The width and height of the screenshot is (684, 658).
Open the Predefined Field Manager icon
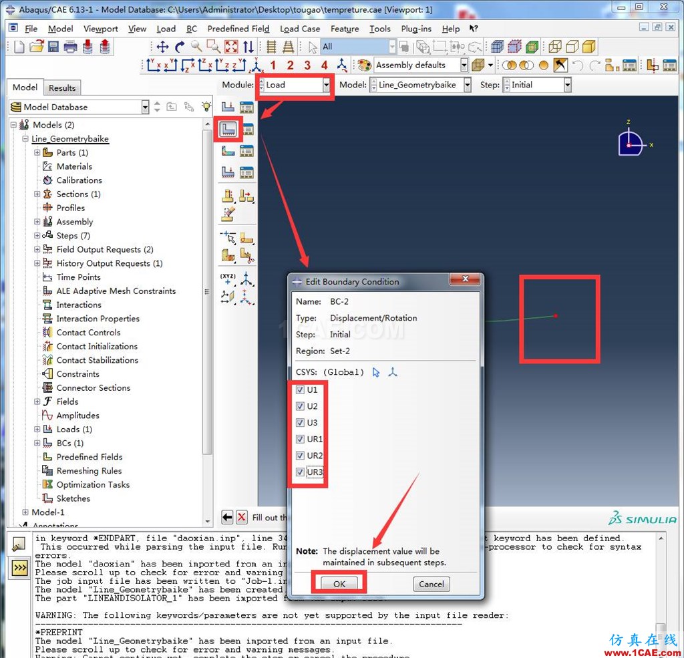pyautogui.click(x=246, y=151)
